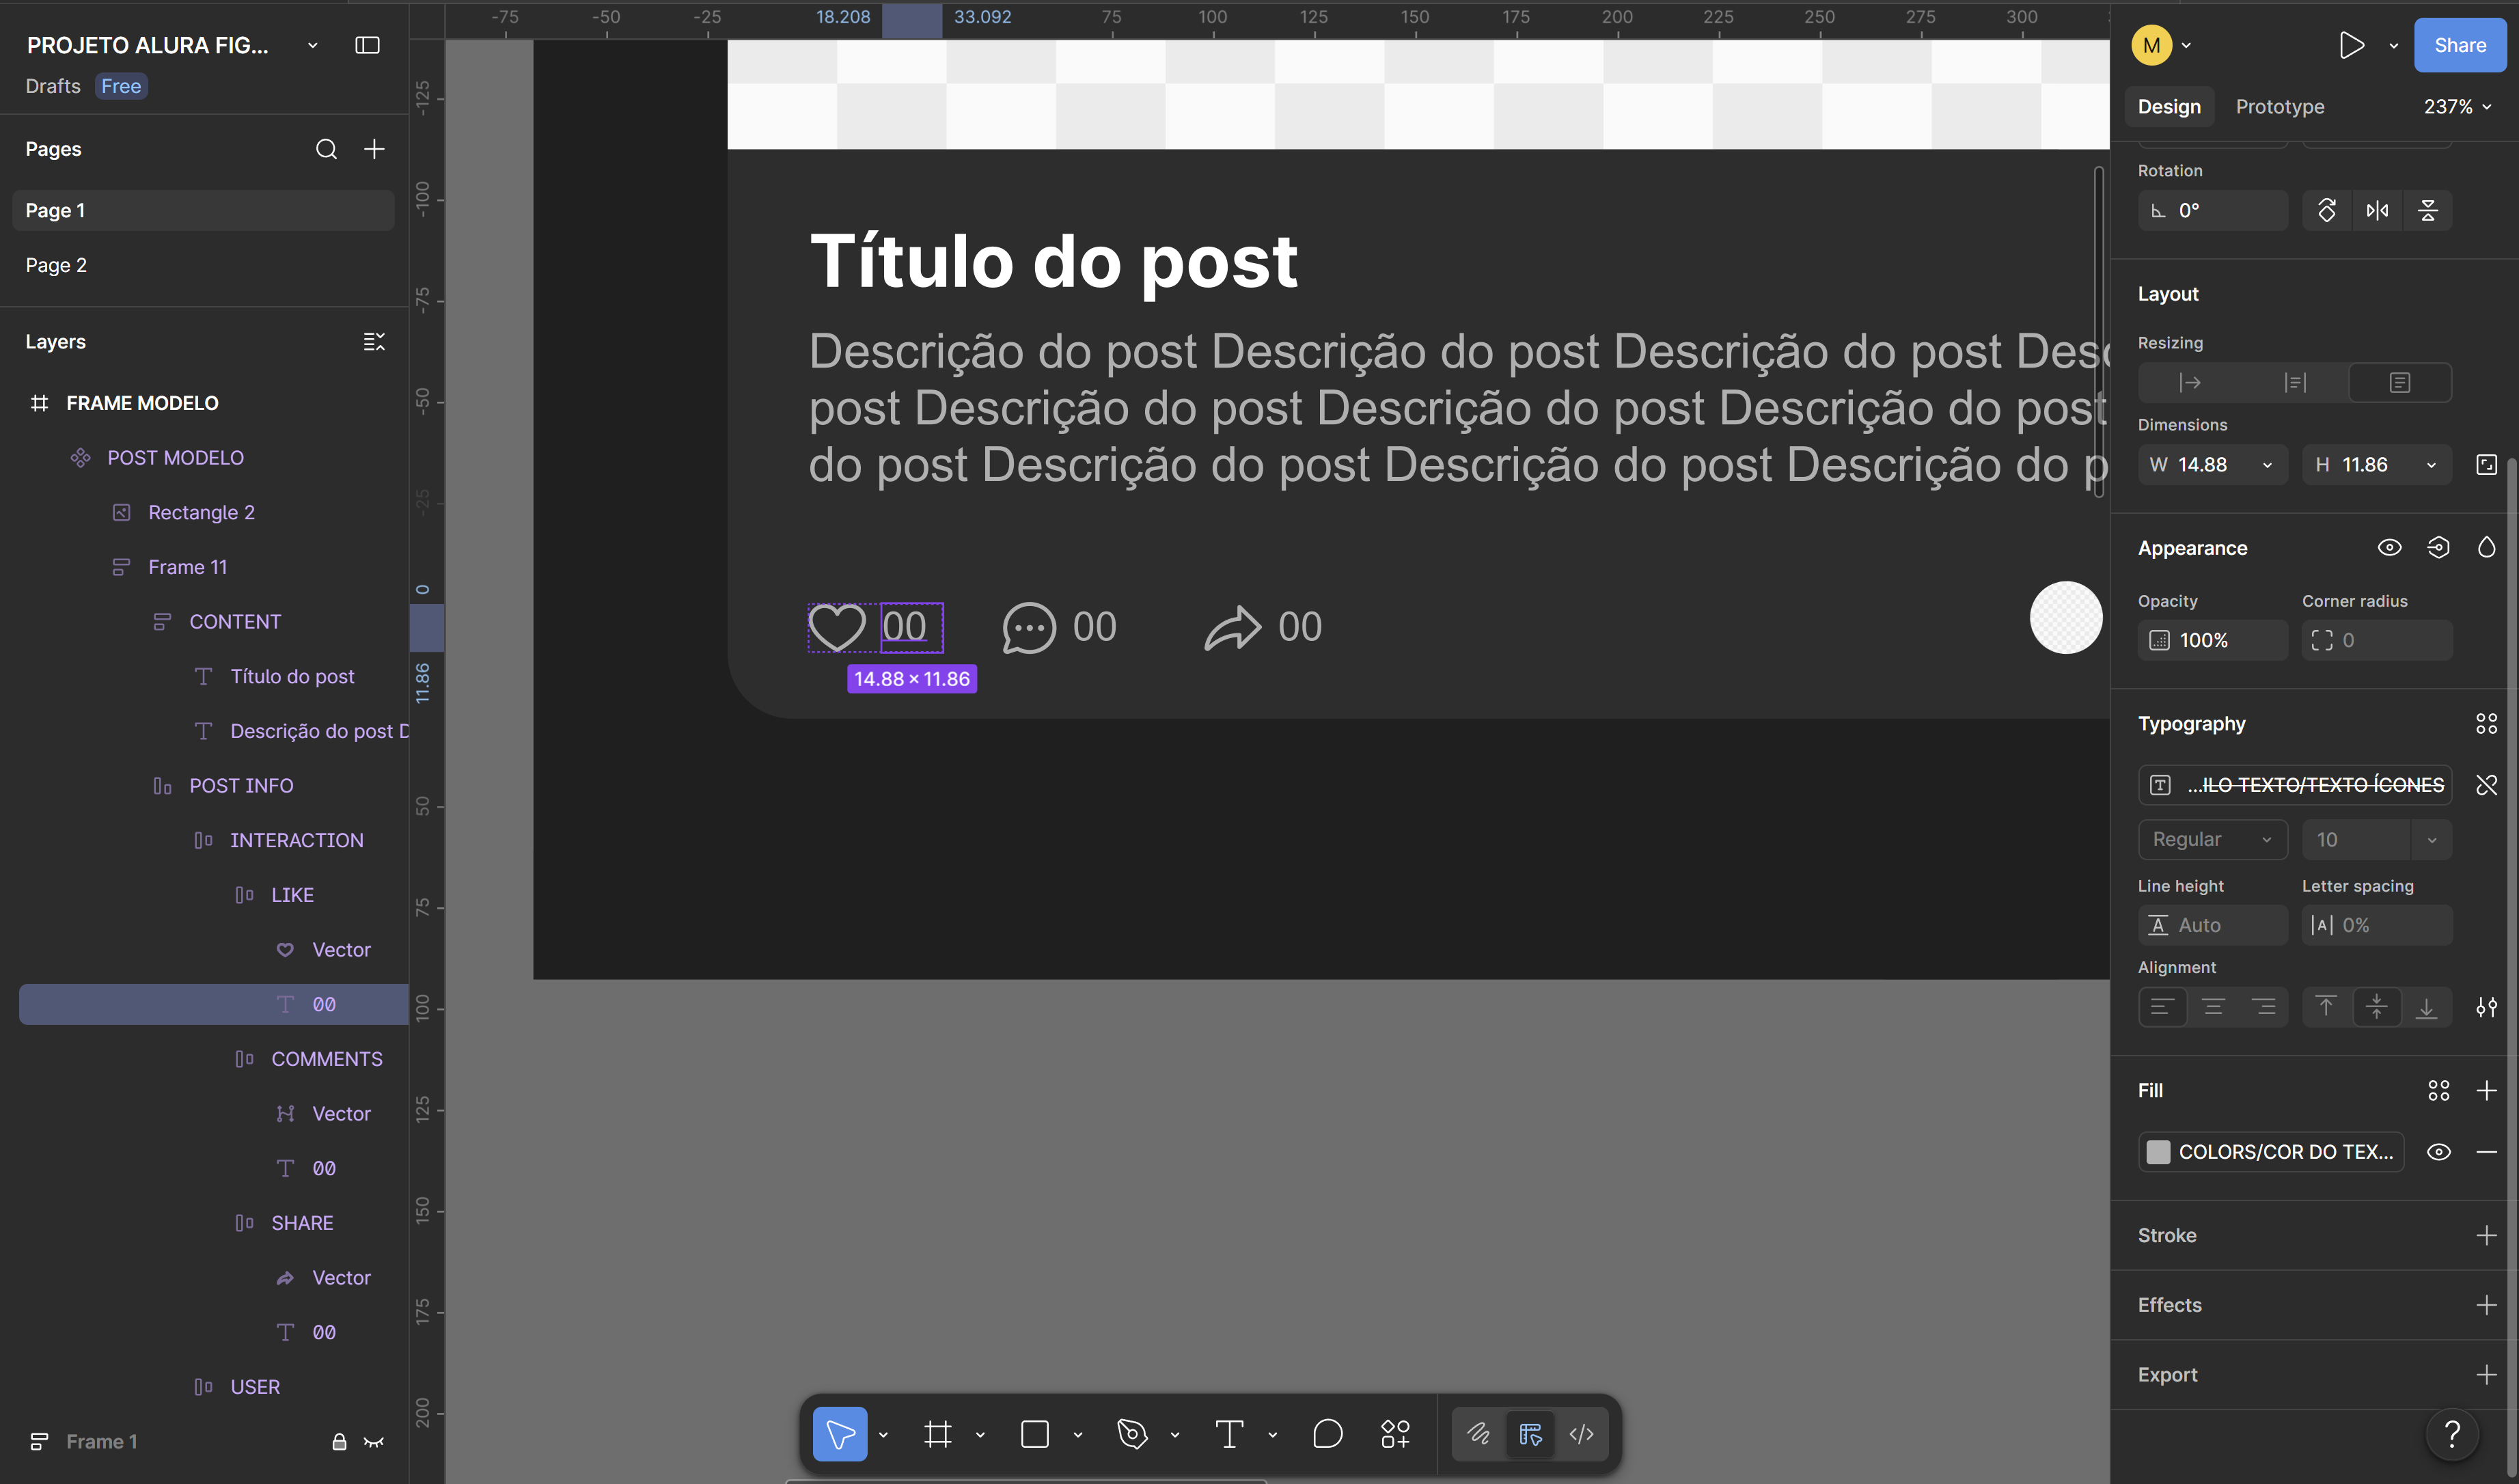Open width W 14.88 dropdown
2519x1484 pixels.
[x=2267, y=465]
